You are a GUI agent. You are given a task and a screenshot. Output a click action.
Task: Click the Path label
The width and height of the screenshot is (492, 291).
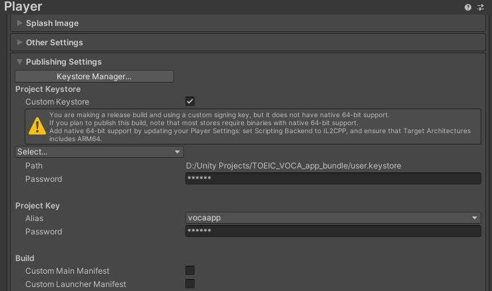point(34,166)
